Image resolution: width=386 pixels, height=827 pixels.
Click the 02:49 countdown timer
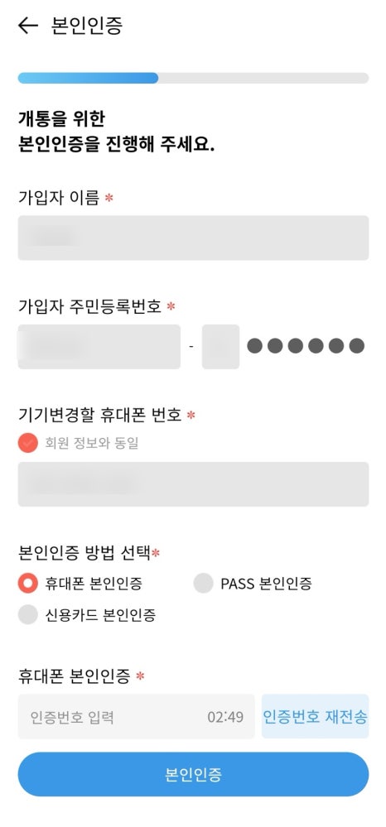coord(225,717)
